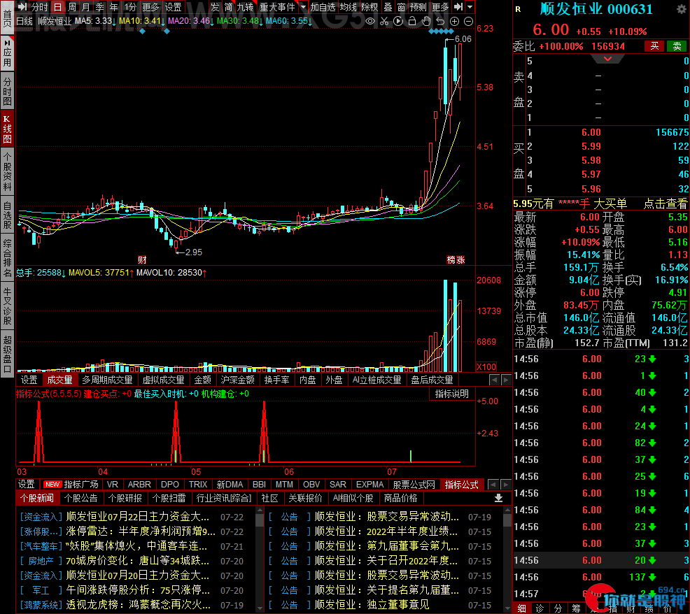The height and width of the screenshot is (614, 690).
Task: Click the undo arrow icon above the chart
Action: pyautogui.click(x=440, y=21)
